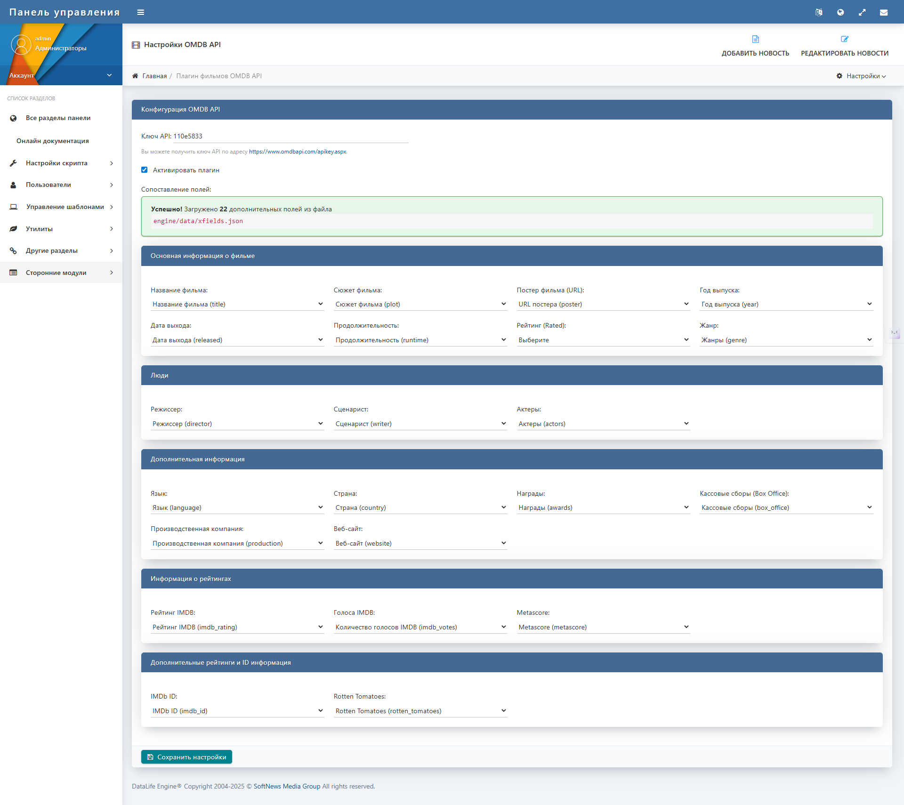This screenshot has width=904, height=805.
Task: Click the translate icon in top bar
Action: pos(819,13)
